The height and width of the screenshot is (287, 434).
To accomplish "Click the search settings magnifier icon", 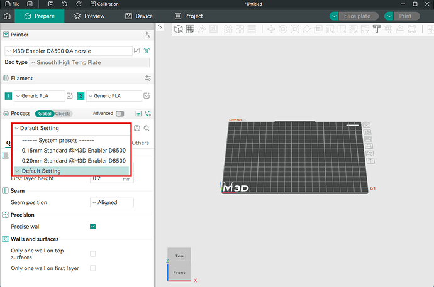I will coord(147,128).
